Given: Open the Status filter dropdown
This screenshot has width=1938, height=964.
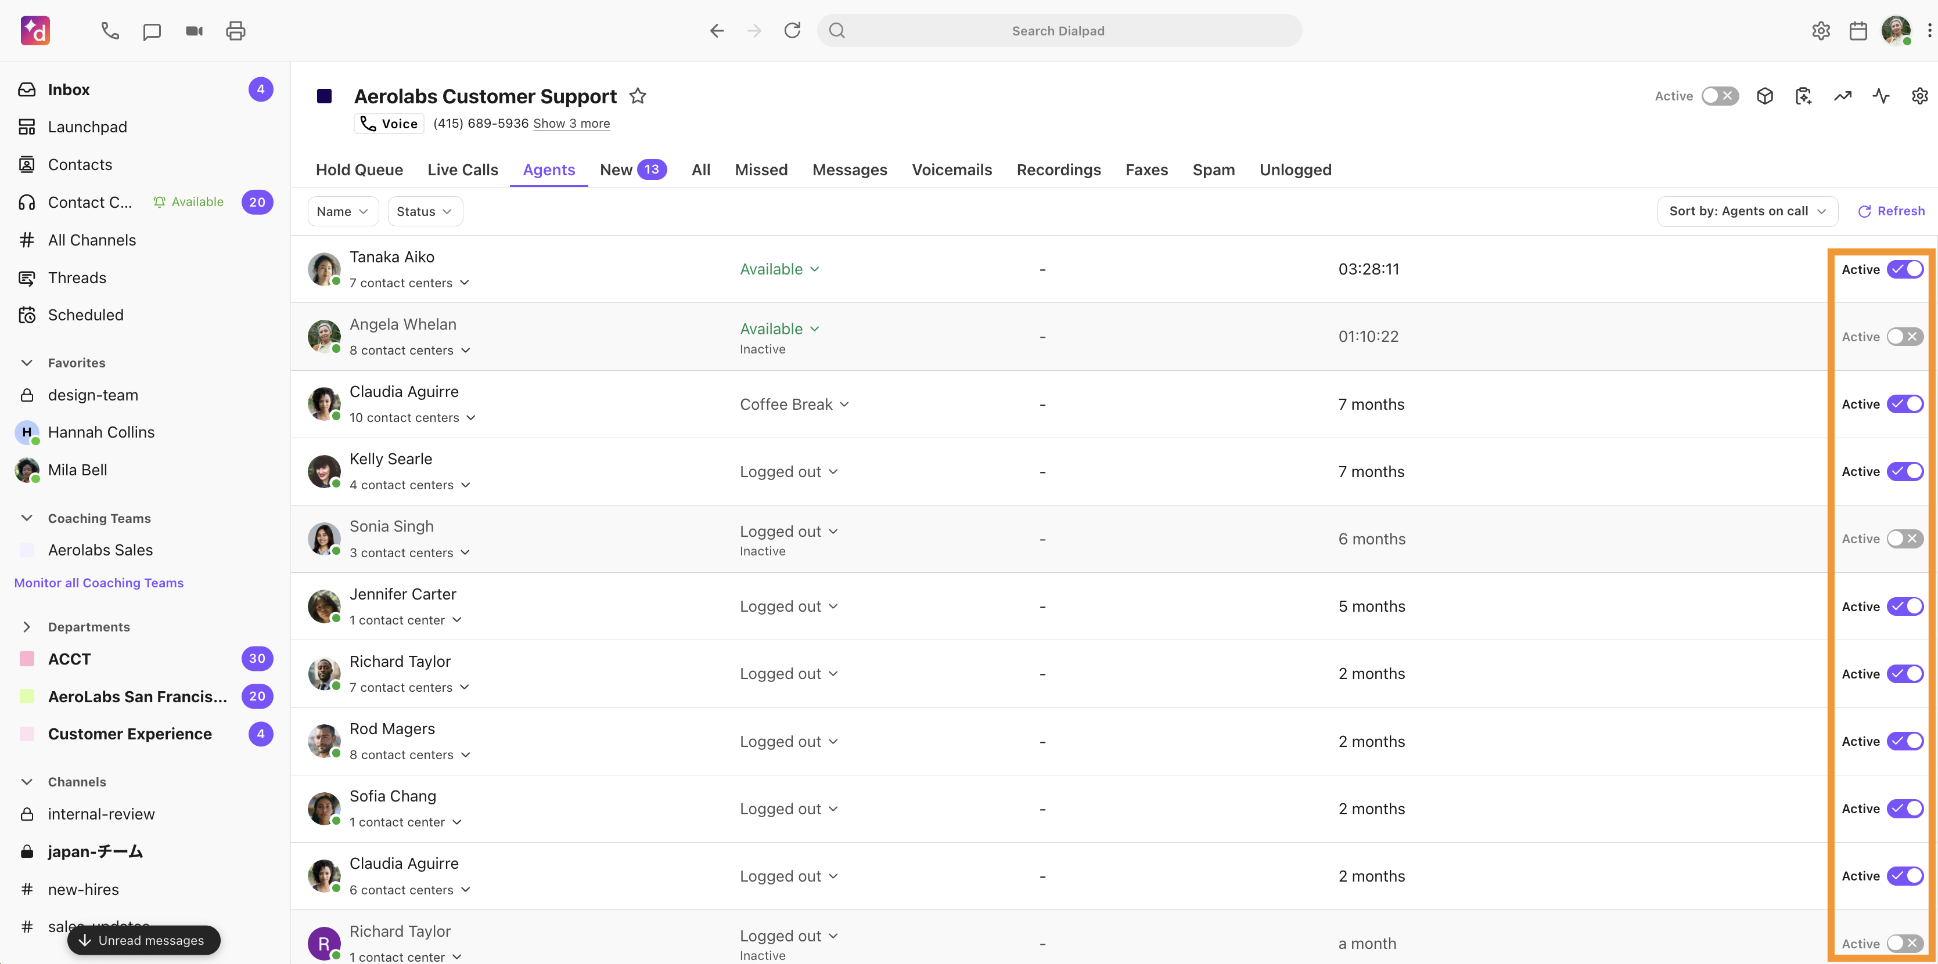Looking at the screenshot, I should tap(425, 211).
